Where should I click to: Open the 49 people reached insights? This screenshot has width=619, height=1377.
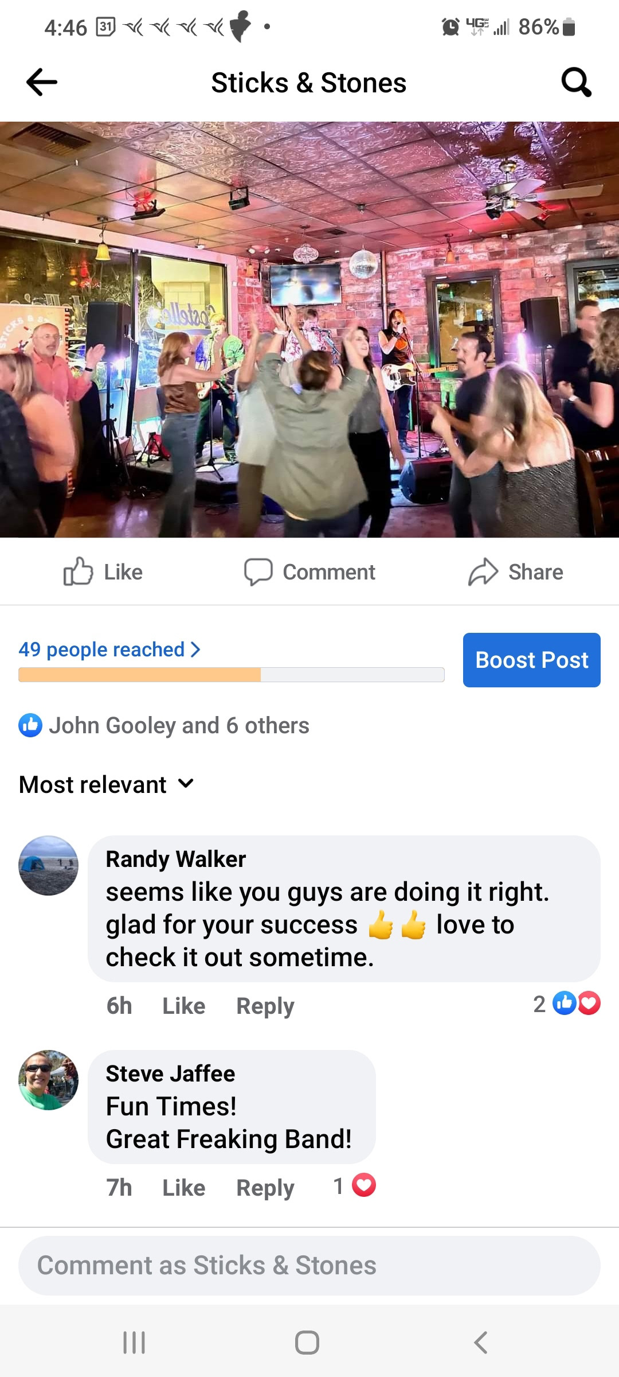(x=109, y=649)
